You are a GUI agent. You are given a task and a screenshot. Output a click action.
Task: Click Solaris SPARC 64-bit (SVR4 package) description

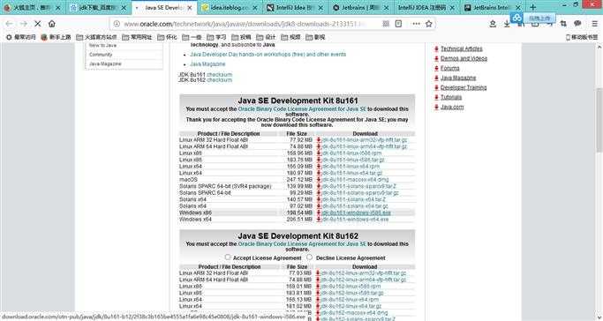coord(225,186)
